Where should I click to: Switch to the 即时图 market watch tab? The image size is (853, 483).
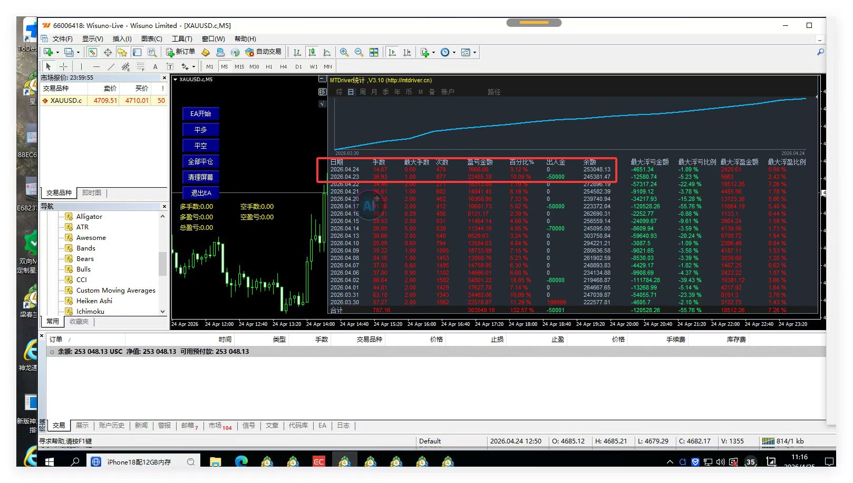tap(92, 193)
